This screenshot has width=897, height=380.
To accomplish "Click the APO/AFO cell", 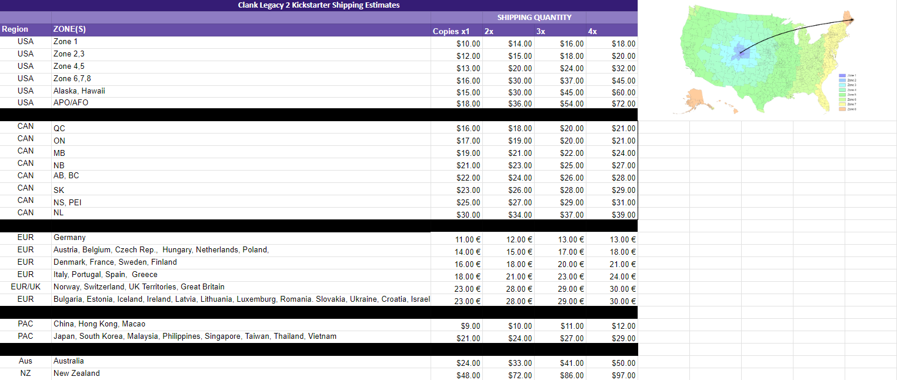I will [x=241, y=103].
